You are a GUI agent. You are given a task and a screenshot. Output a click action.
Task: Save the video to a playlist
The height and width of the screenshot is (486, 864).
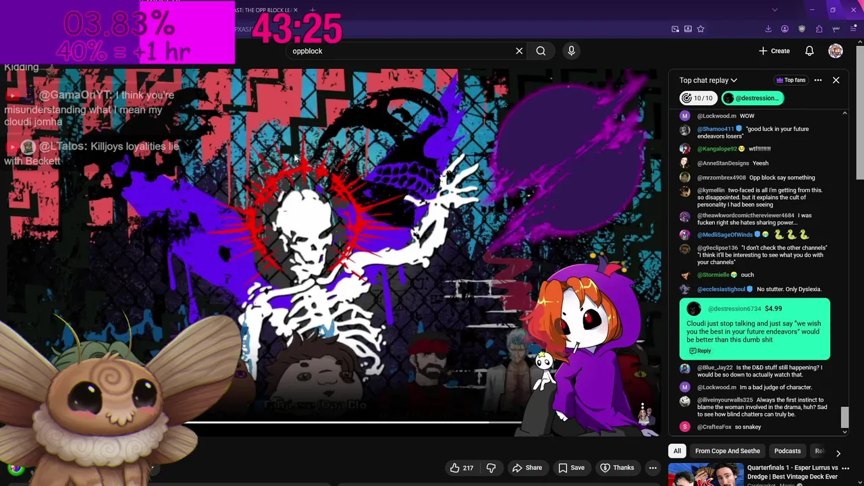(x=571, y=468)
